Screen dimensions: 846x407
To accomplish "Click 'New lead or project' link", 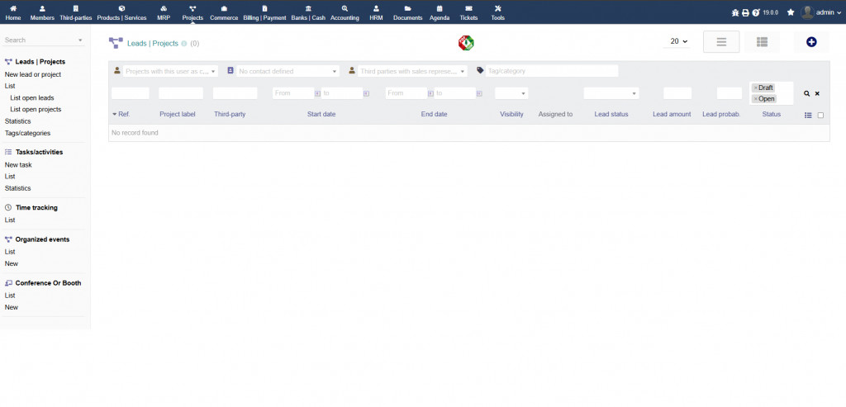I will click(x=33, y=74).
